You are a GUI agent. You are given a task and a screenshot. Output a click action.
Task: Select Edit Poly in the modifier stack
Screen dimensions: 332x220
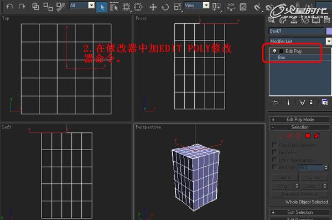pos(293,51)
